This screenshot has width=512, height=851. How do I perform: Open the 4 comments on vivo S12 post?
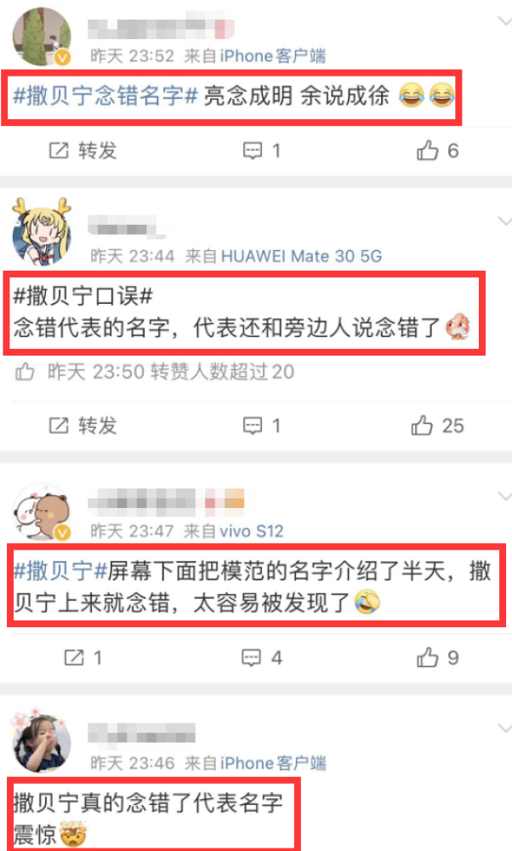261,657
